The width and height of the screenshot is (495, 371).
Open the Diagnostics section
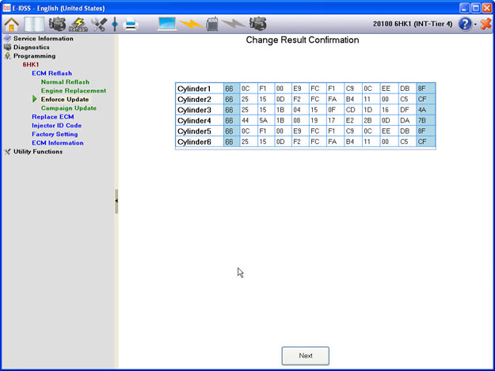pyautogui.click(x=31, y=47)
